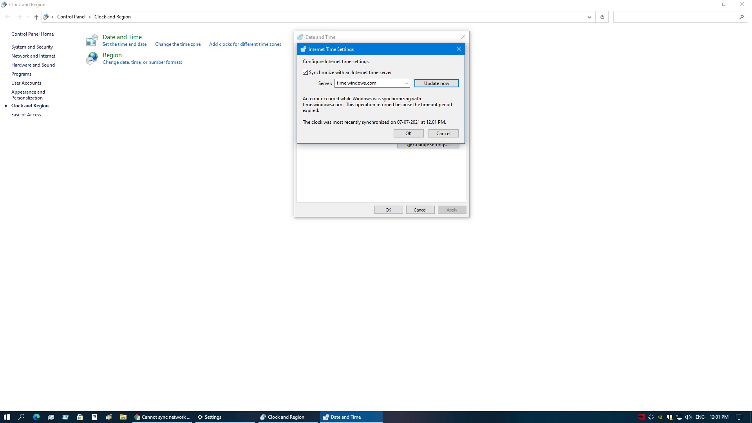
Task: Expand the time server dropdown list
Action: [406, 83]
